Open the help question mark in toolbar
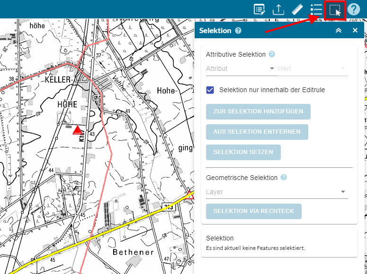 354,9
